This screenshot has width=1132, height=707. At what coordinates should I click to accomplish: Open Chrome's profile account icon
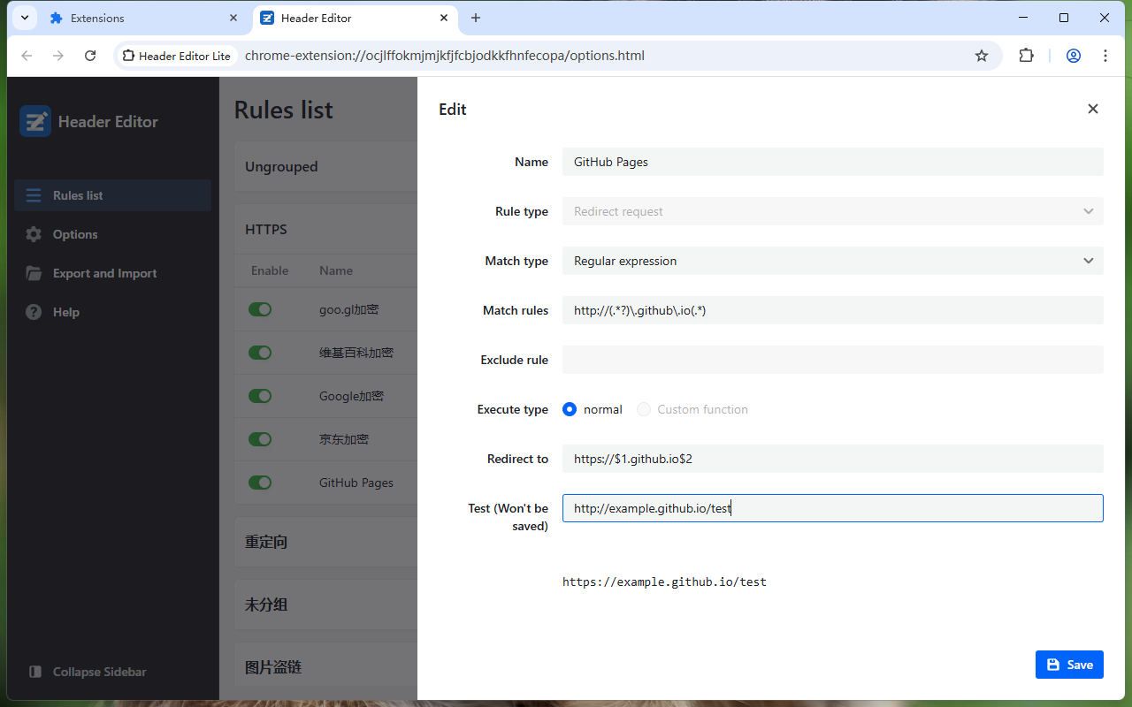1073,55
